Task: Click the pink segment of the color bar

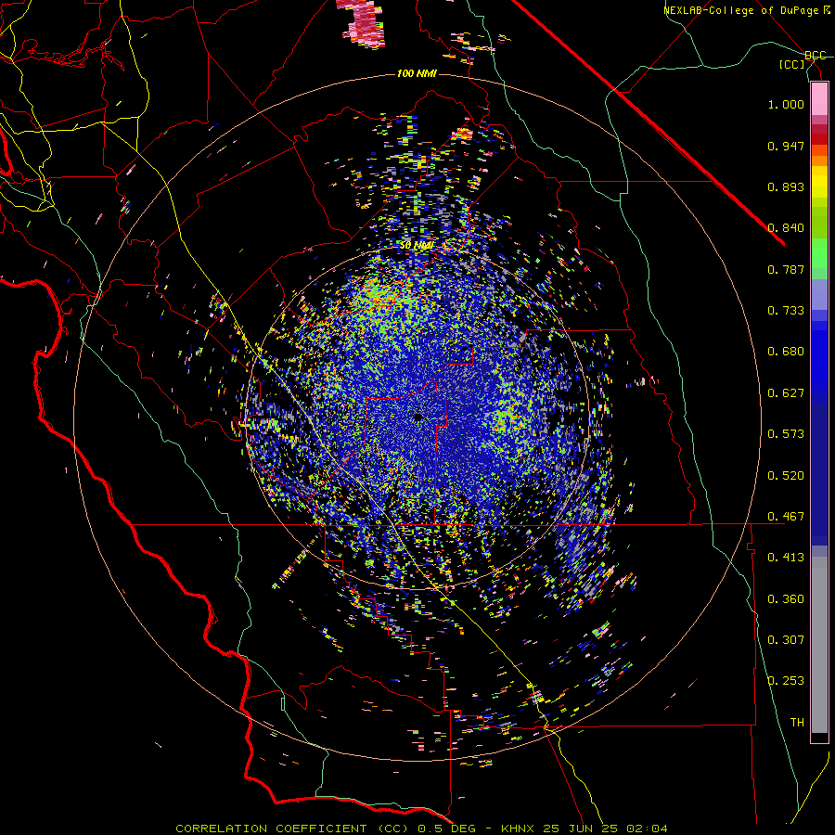Action: pyautogui.click(x=819, y=98)
